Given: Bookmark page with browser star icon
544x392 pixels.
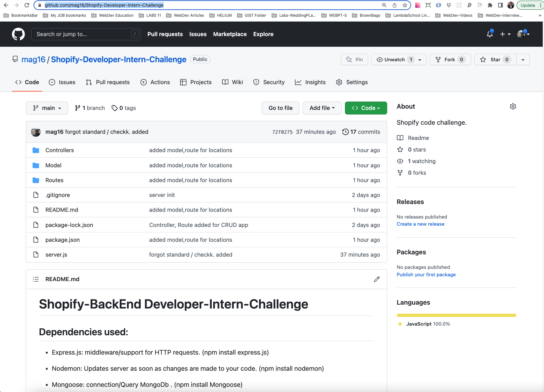Looking at the screenshot, I should 405,5.
